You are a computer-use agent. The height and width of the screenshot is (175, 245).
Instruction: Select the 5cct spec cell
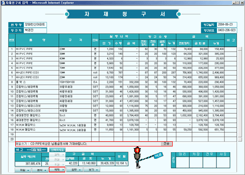coord(75,116)
